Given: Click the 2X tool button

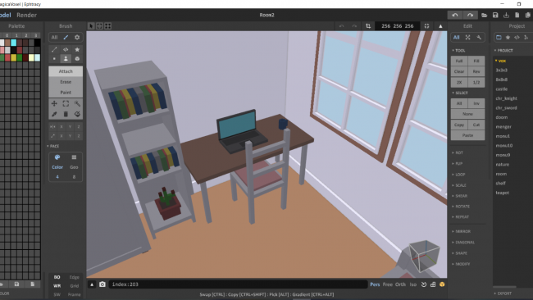Looking at the screenshot, I should tap(459, 82).
